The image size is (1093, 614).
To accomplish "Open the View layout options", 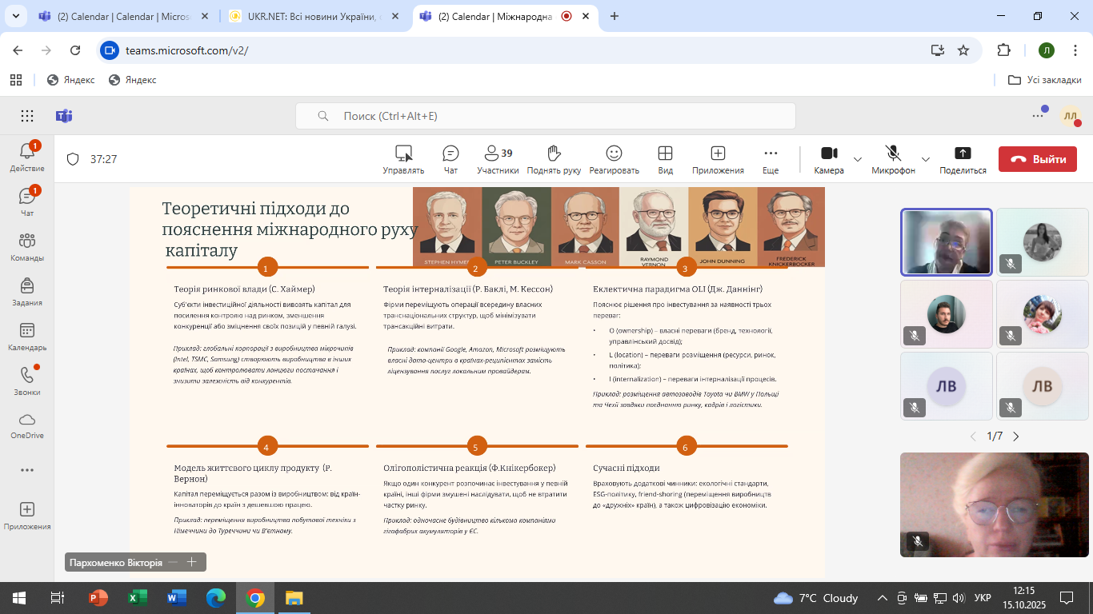I will [665, 158].
